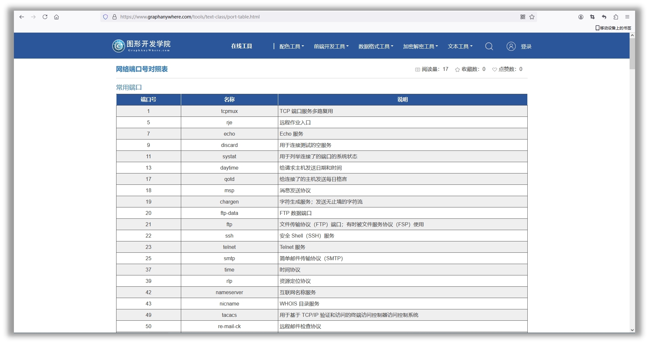Viewport: 649px width, 344px height.
Task: Select the nameserver name cell
Action: click(229, 292)
